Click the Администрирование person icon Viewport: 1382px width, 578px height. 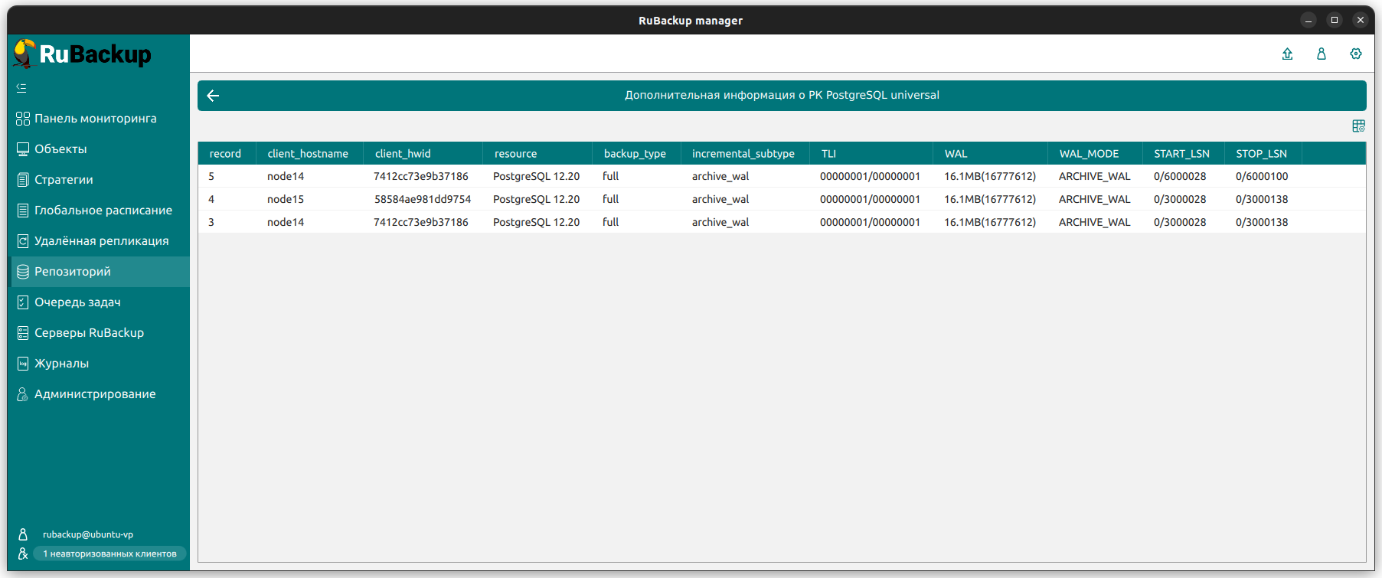23,394
